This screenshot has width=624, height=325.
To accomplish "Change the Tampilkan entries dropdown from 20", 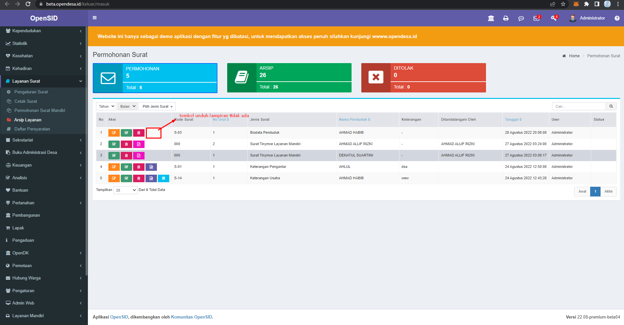I will coord(125,190).
